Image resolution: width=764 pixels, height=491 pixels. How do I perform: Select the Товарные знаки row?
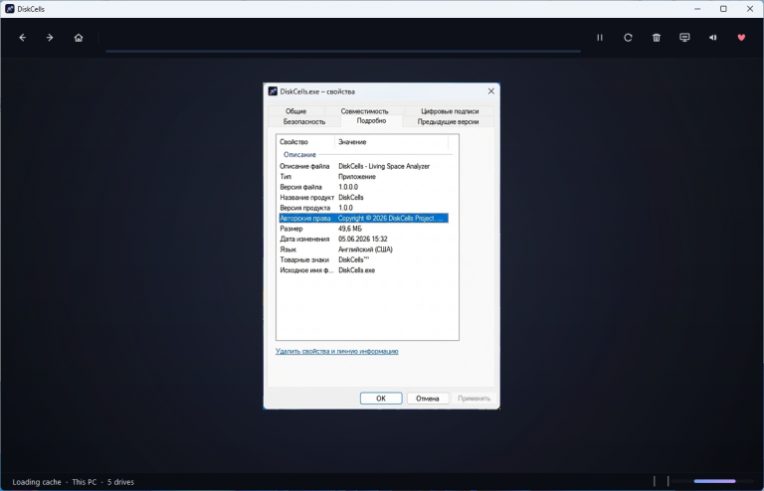coord(363,259)
